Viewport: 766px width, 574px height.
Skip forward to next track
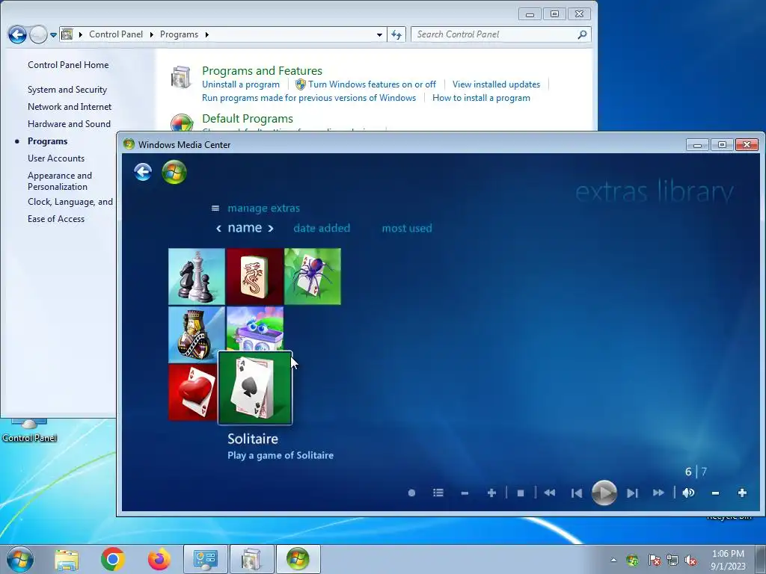pyautogui.click(x=632, y=493)
